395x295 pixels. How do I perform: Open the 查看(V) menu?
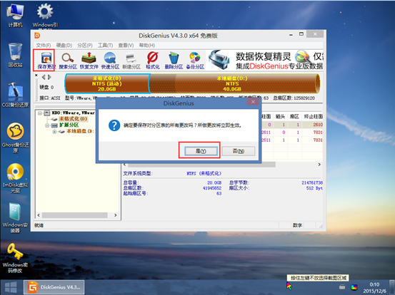(126, 45)
